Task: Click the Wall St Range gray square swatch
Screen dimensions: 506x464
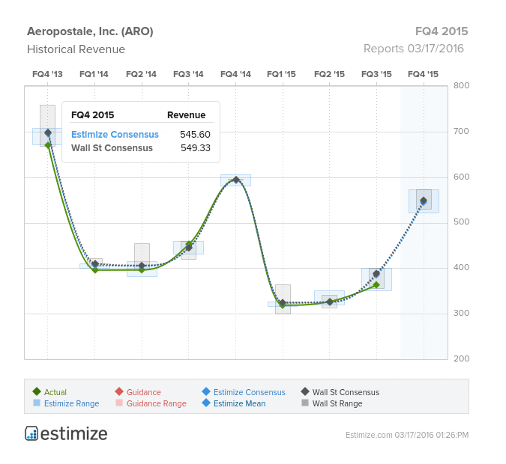Action: coord(305,403)
